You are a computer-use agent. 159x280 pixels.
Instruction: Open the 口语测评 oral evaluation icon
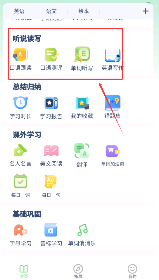pos(51,55)
